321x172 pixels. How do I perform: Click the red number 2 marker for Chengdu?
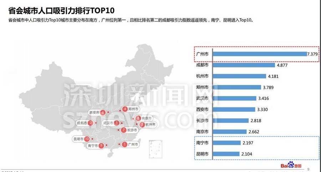point(91,123)
